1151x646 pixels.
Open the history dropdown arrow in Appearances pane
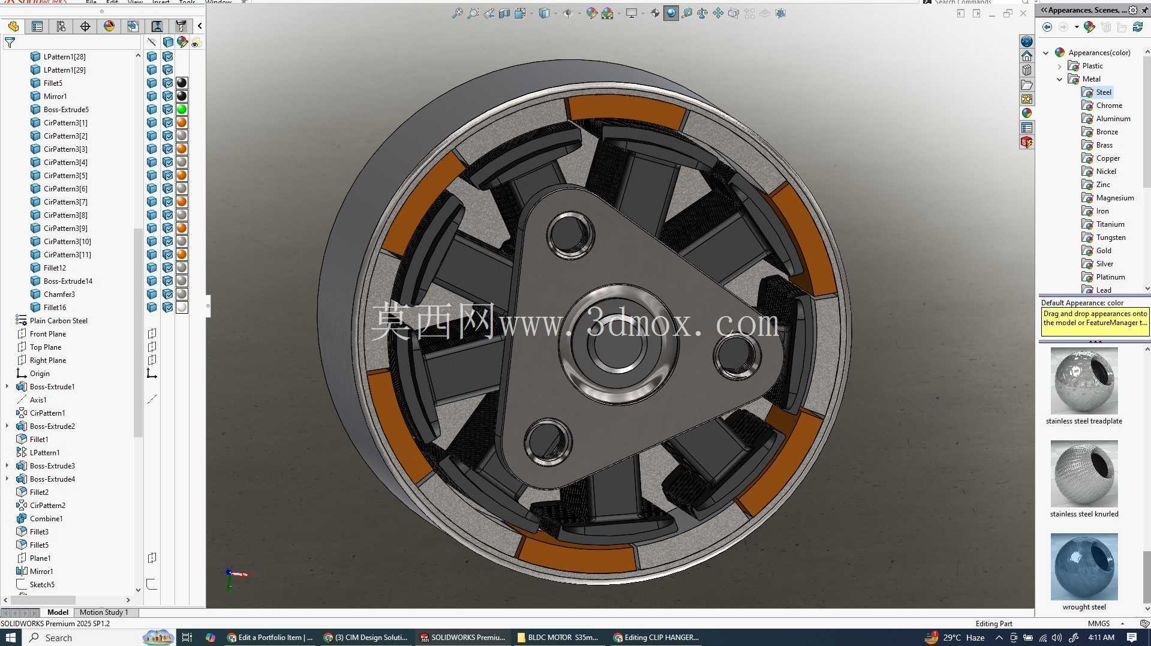click(x=1077, y=27)
